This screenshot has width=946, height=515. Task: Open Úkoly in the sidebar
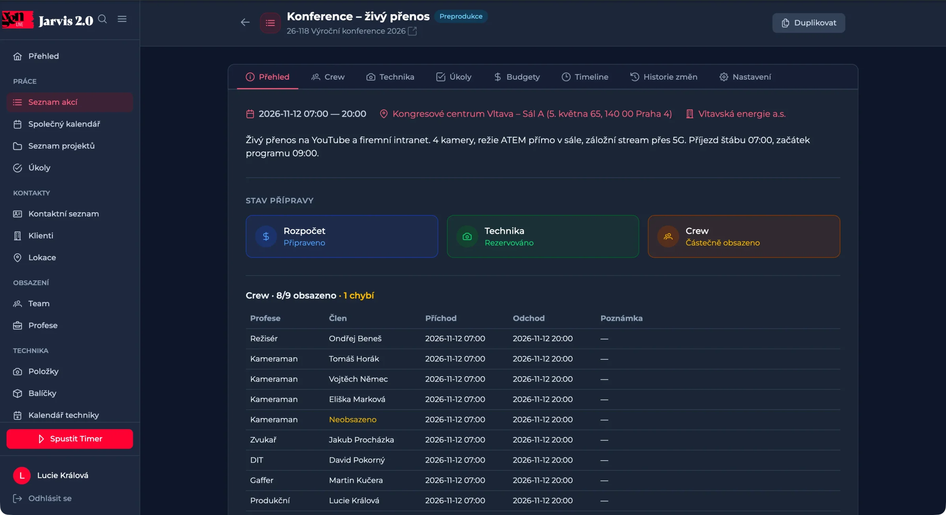70,168
